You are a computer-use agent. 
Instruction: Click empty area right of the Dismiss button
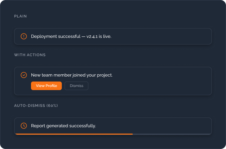click(150, 86)
